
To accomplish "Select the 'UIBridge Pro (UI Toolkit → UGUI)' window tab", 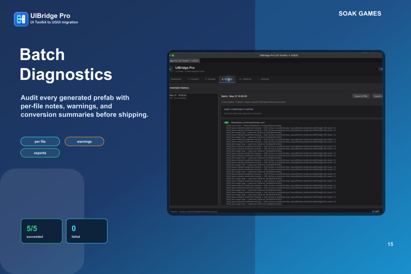I will 185,61.
